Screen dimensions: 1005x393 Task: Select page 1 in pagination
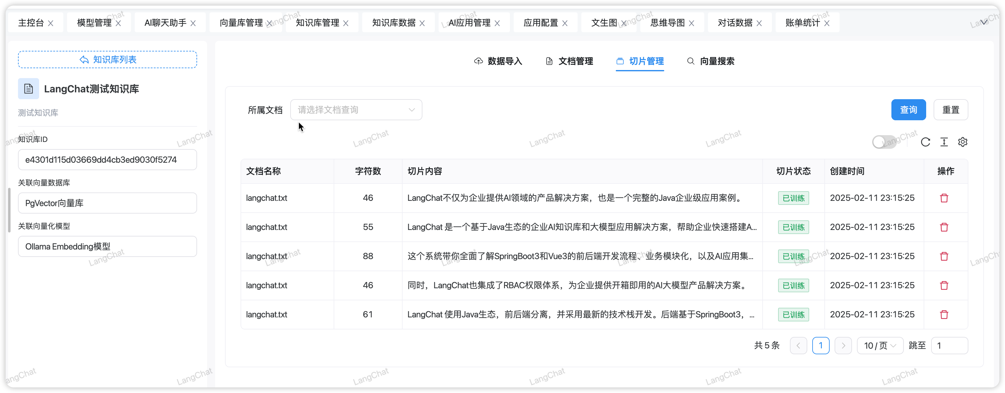tap(820, 346)
